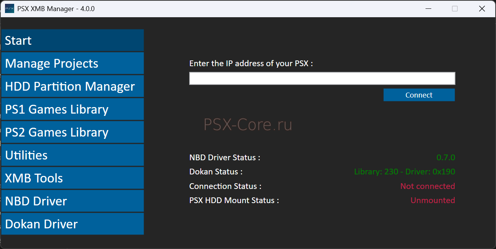
Task: Open XMB Tools section
Action: 72,178
